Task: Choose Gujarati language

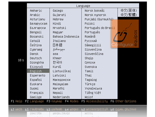Action: [x=59, y=15]
